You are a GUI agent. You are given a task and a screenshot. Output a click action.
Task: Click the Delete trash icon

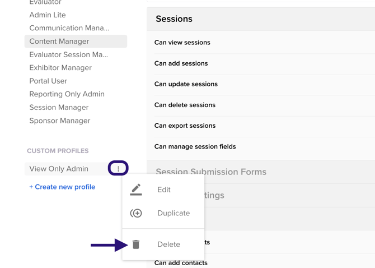136,244
